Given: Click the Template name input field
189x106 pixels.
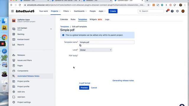Looking at the screenshot, I should click(107, 42).
